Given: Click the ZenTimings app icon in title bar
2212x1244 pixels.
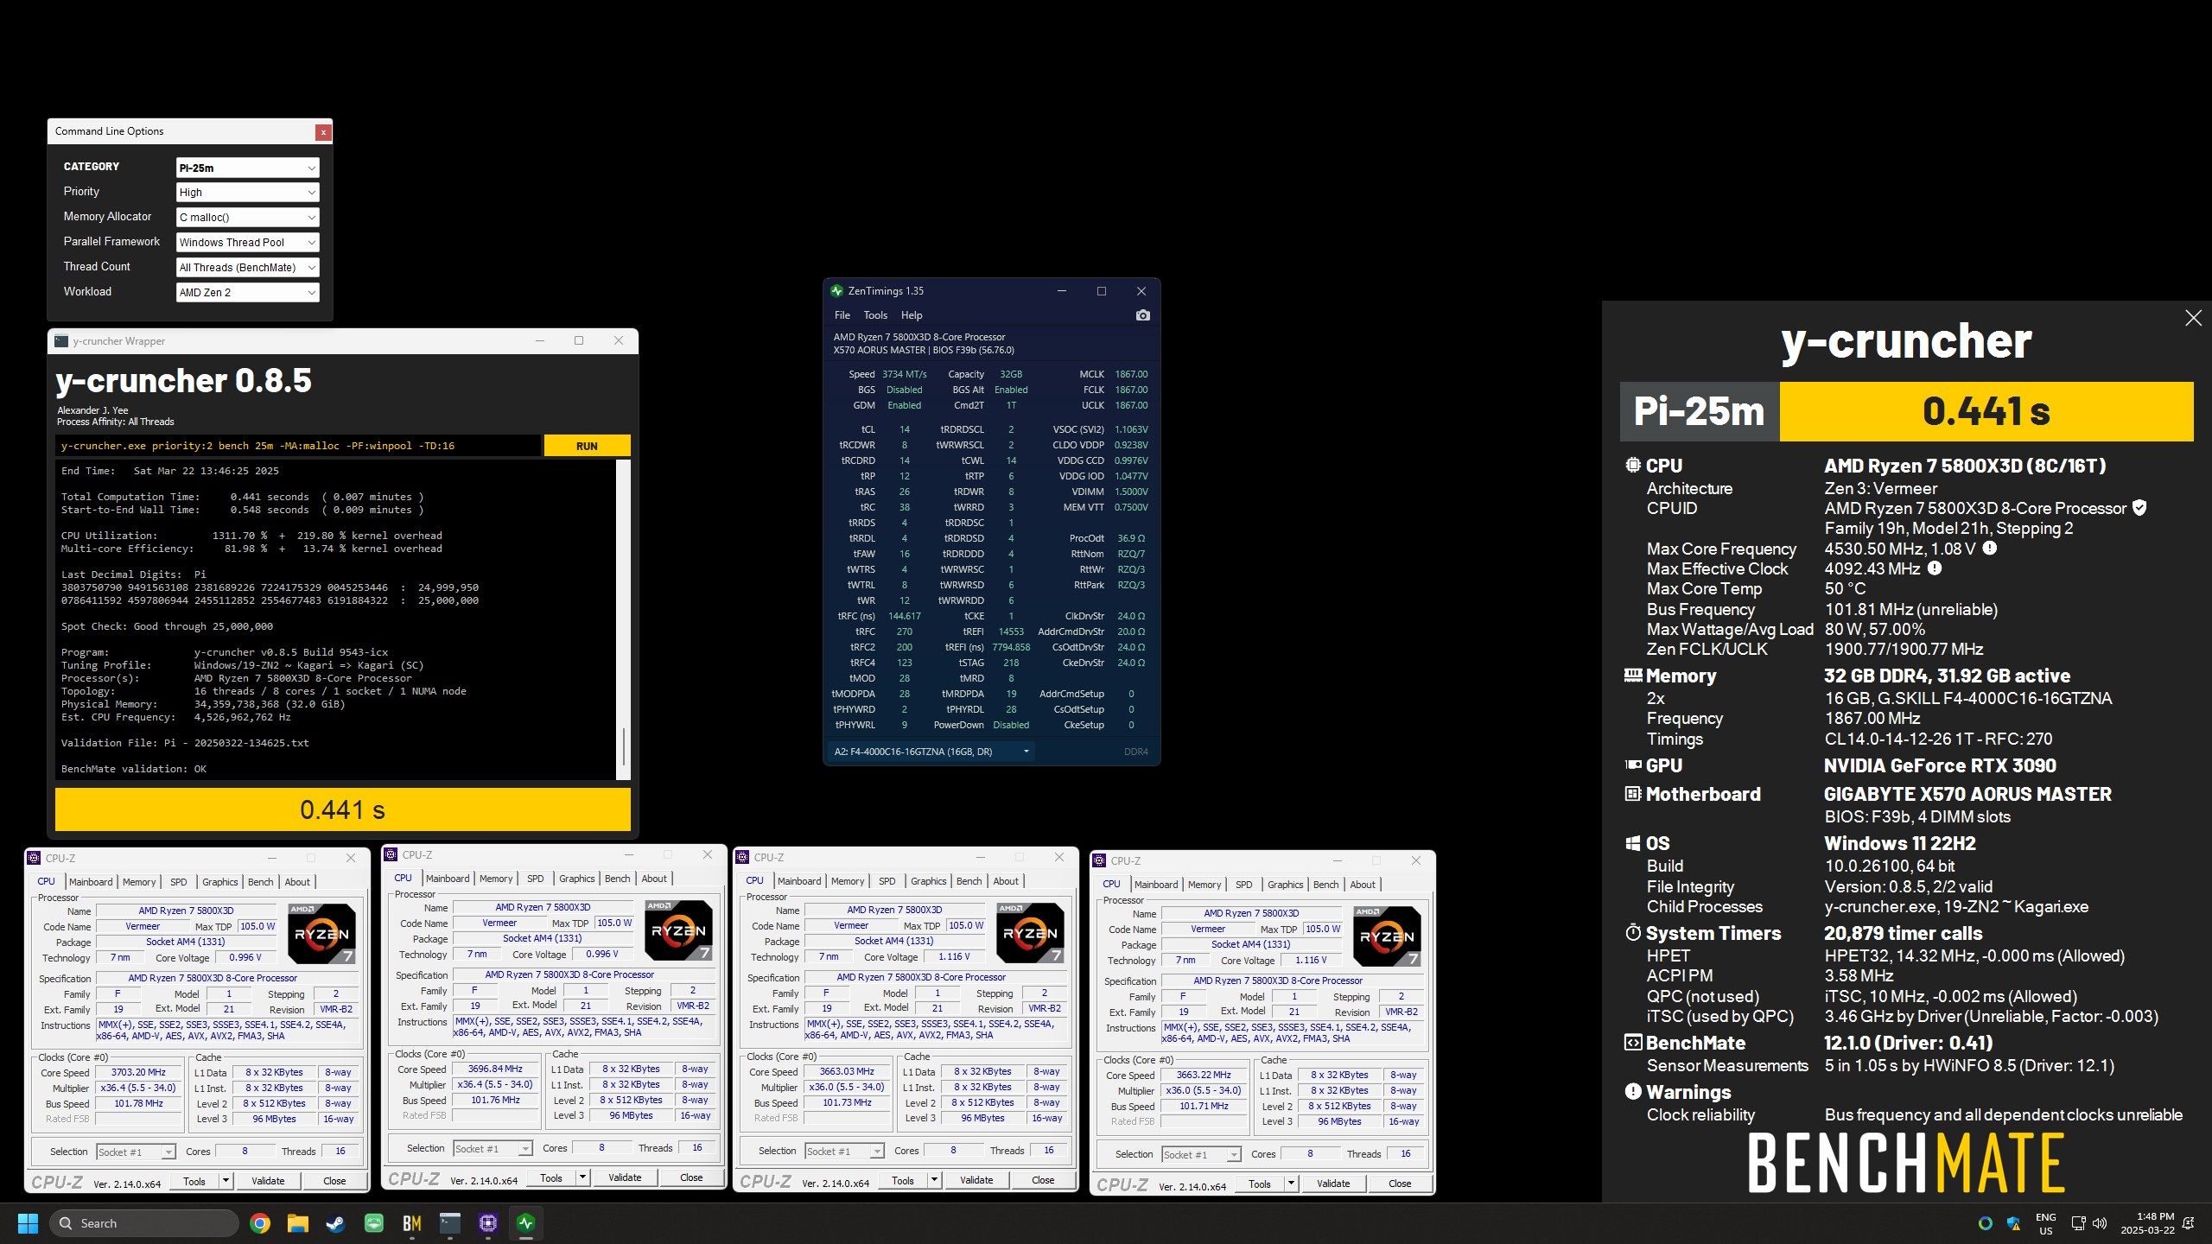Looking at the screenshot, I should coord(836,291).
